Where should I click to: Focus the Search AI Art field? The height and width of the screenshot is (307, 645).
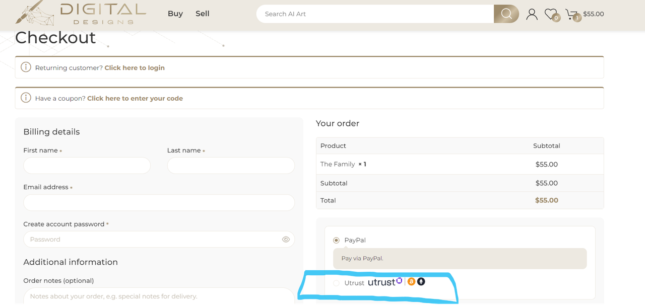click(375, 14)
